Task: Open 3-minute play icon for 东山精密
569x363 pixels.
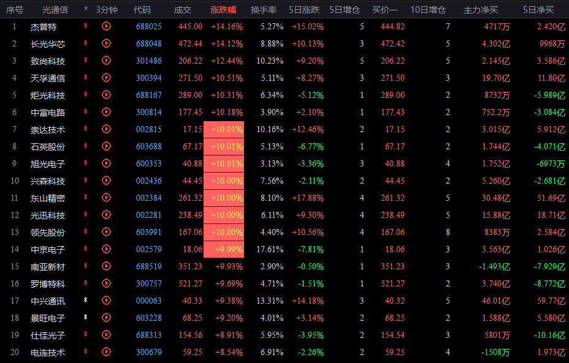Action: [106, 198]
